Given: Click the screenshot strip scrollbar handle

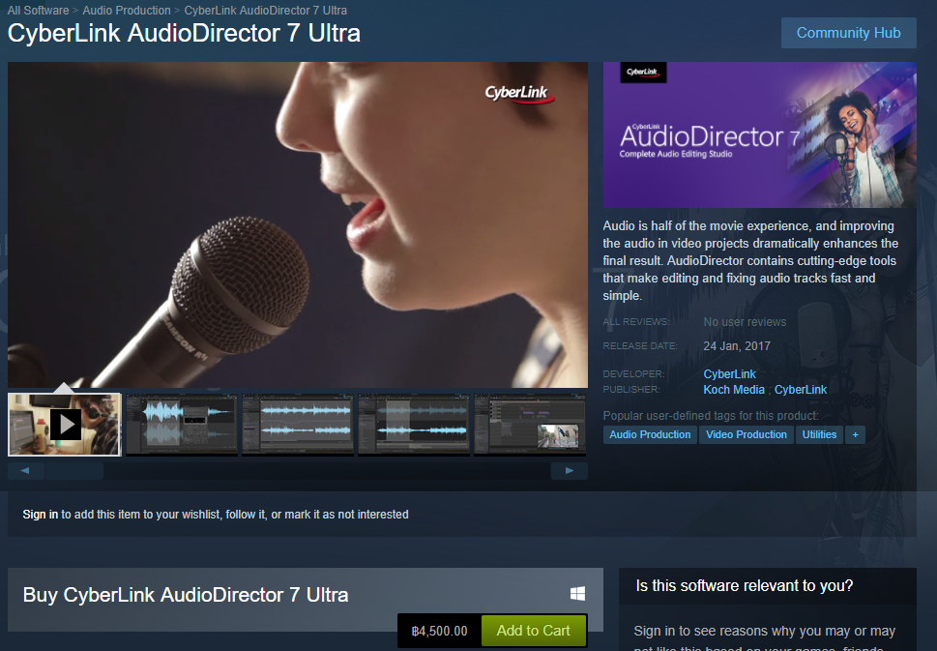Looking at the screenshot, I should [74, 470].
